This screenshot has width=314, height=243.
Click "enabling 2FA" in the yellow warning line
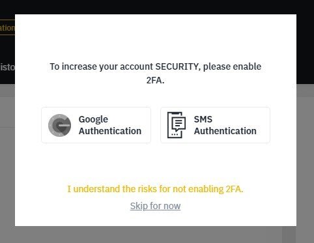point(216,189)
